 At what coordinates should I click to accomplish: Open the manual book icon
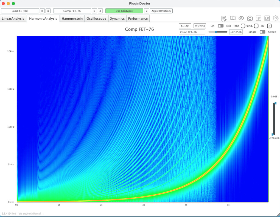point(233,18)
